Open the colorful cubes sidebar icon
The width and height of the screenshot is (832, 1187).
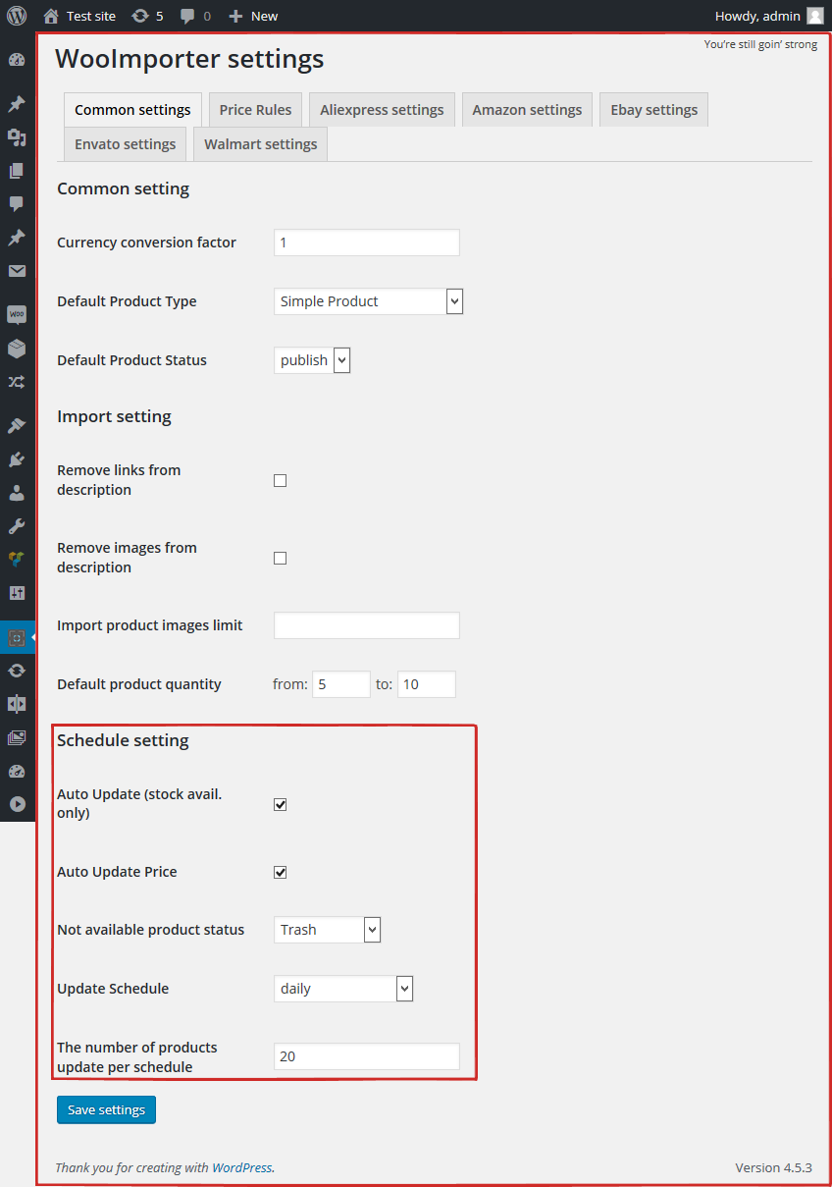pyautogui.click(x=17, y=559)
